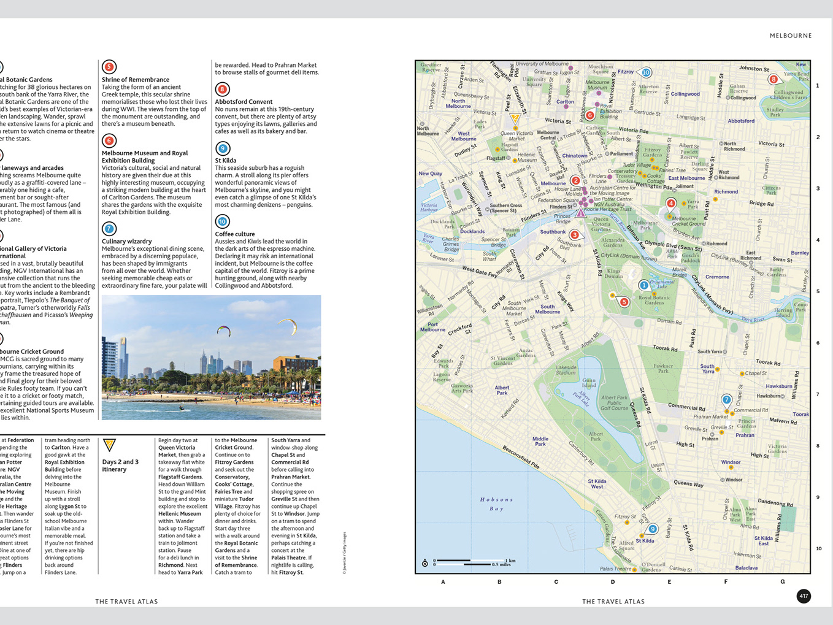The width and height of the screenshot is (833, 625).
Task: Click the number 5 circle above Shrine of Remembrance heading
Action: coord(109,67)
